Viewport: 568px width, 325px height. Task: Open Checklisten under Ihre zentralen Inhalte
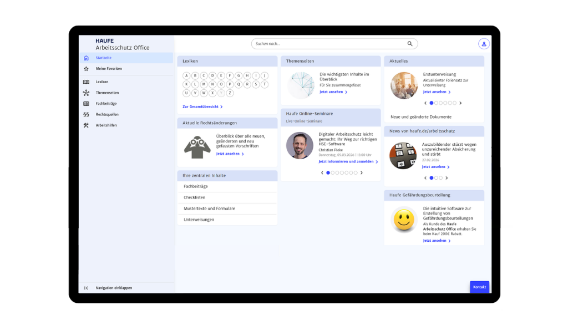[195, 197]
